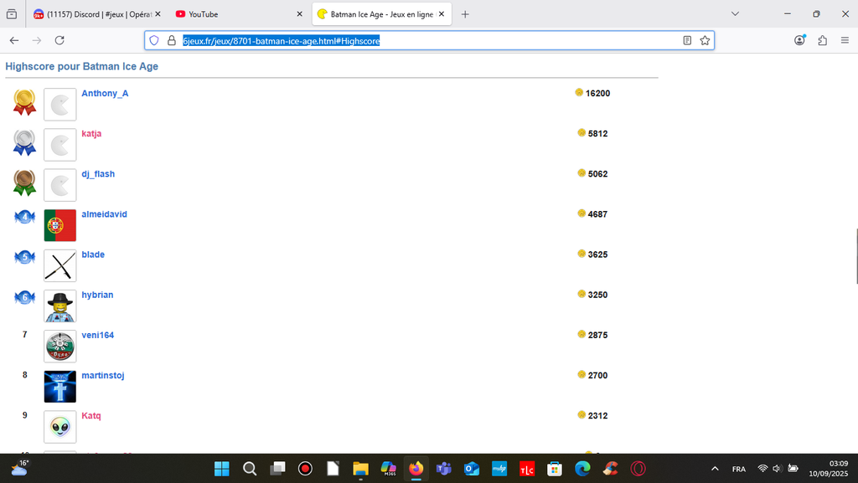Open a new tab with the plus button
The width and height of the screenshot is (858, 483).
point(465,14)
